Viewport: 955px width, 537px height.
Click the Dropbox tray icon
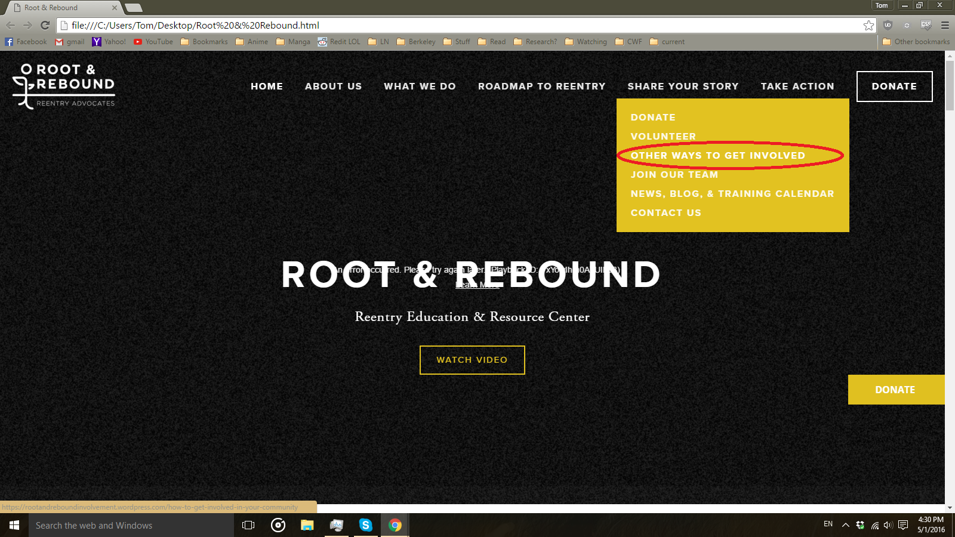click(x=860, y=525)
